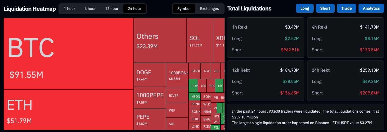387x132 pixels.
Task: Select the DOGE heatmap tile
Action: coord(150,75)
